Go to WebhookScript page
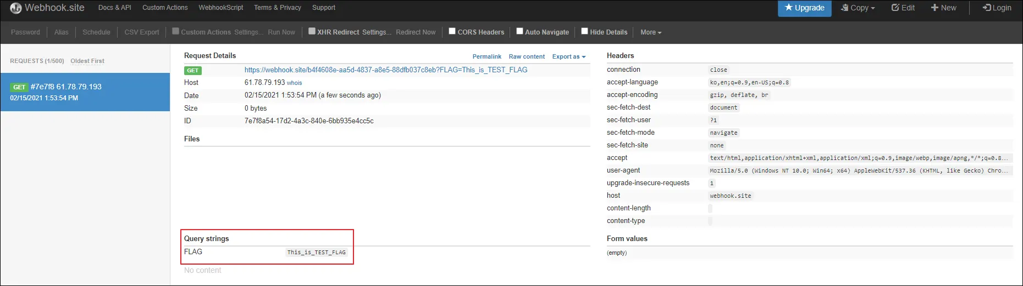This screenshot has width=1023, height=286. 220,8
